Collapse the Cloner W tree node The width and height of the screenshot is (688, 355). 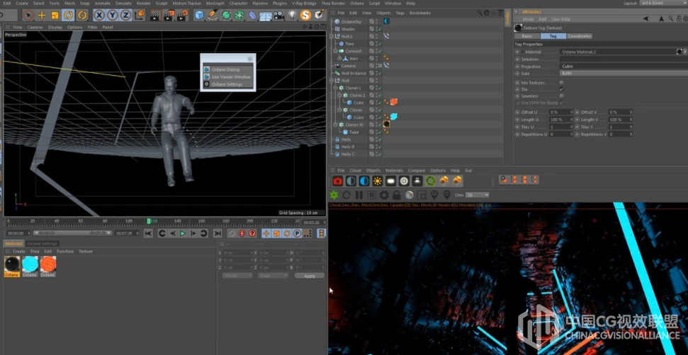336,124
